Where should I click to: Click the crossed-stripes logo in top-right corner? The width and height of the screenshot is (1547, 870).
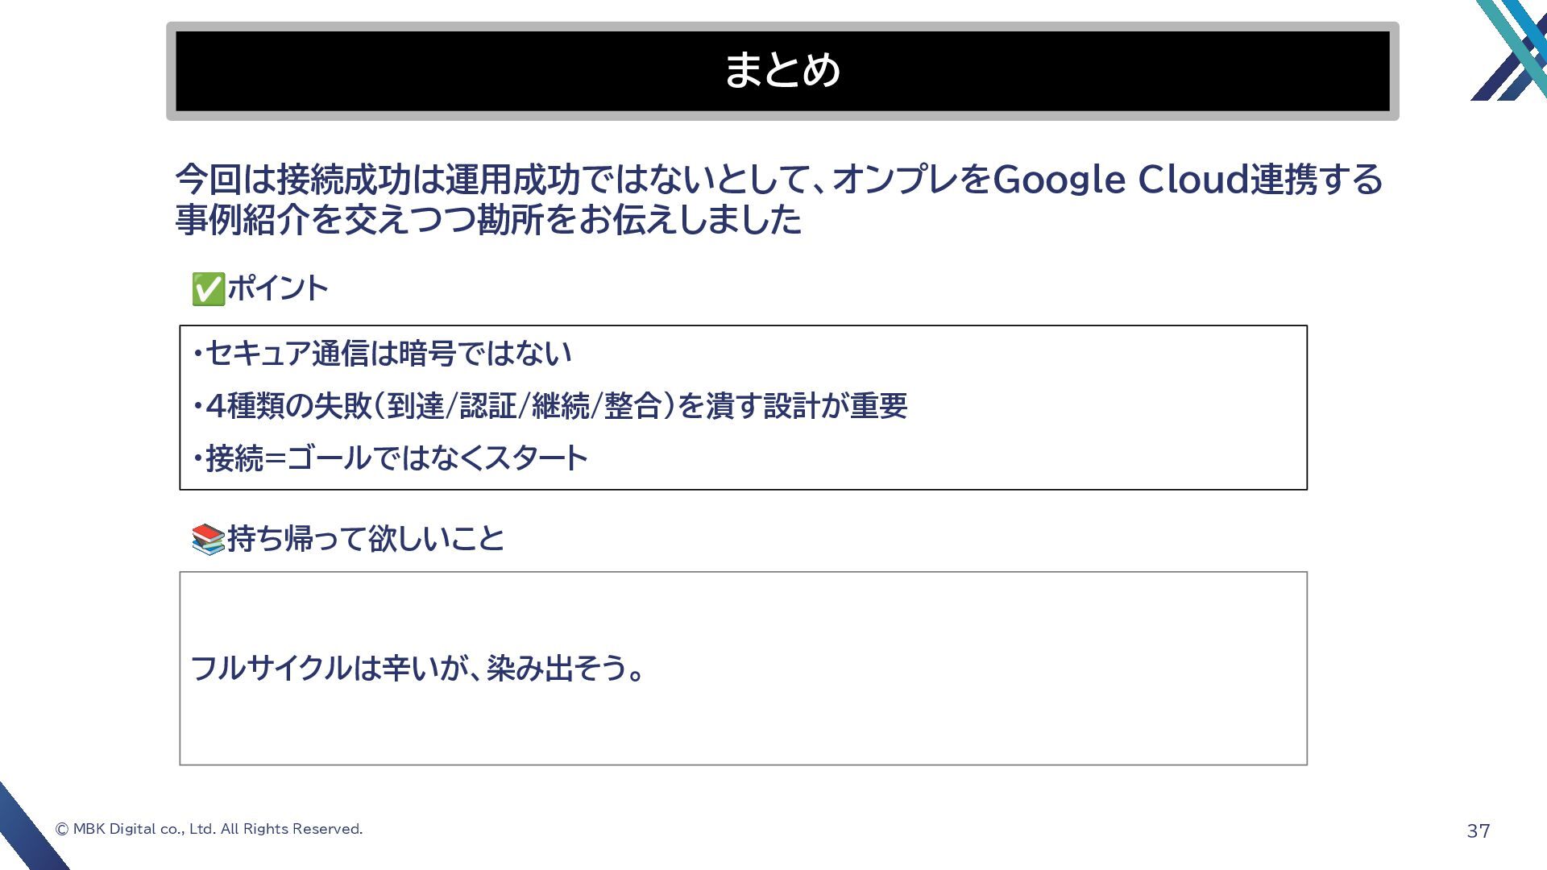1510,50
